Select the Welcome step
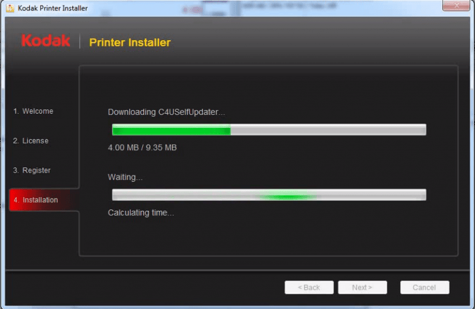Screen dimensions: 475x309 [x=33, y=111]
